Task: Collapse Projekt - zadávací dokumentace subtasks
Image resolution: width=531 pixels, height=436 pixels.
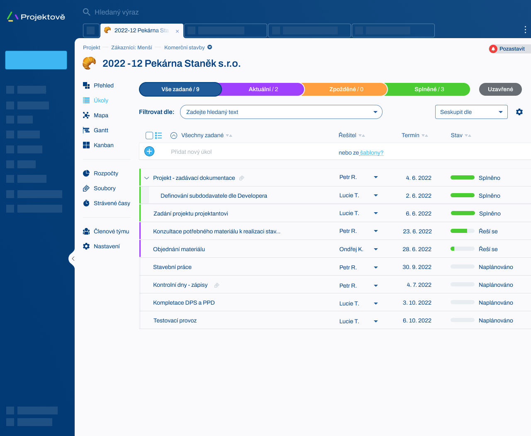Action: tap(146, 178)
